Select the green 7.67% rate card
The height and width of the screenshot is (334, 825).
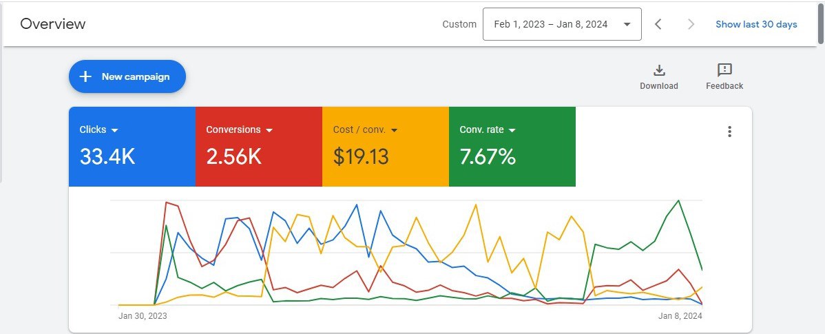click(512, 147)
